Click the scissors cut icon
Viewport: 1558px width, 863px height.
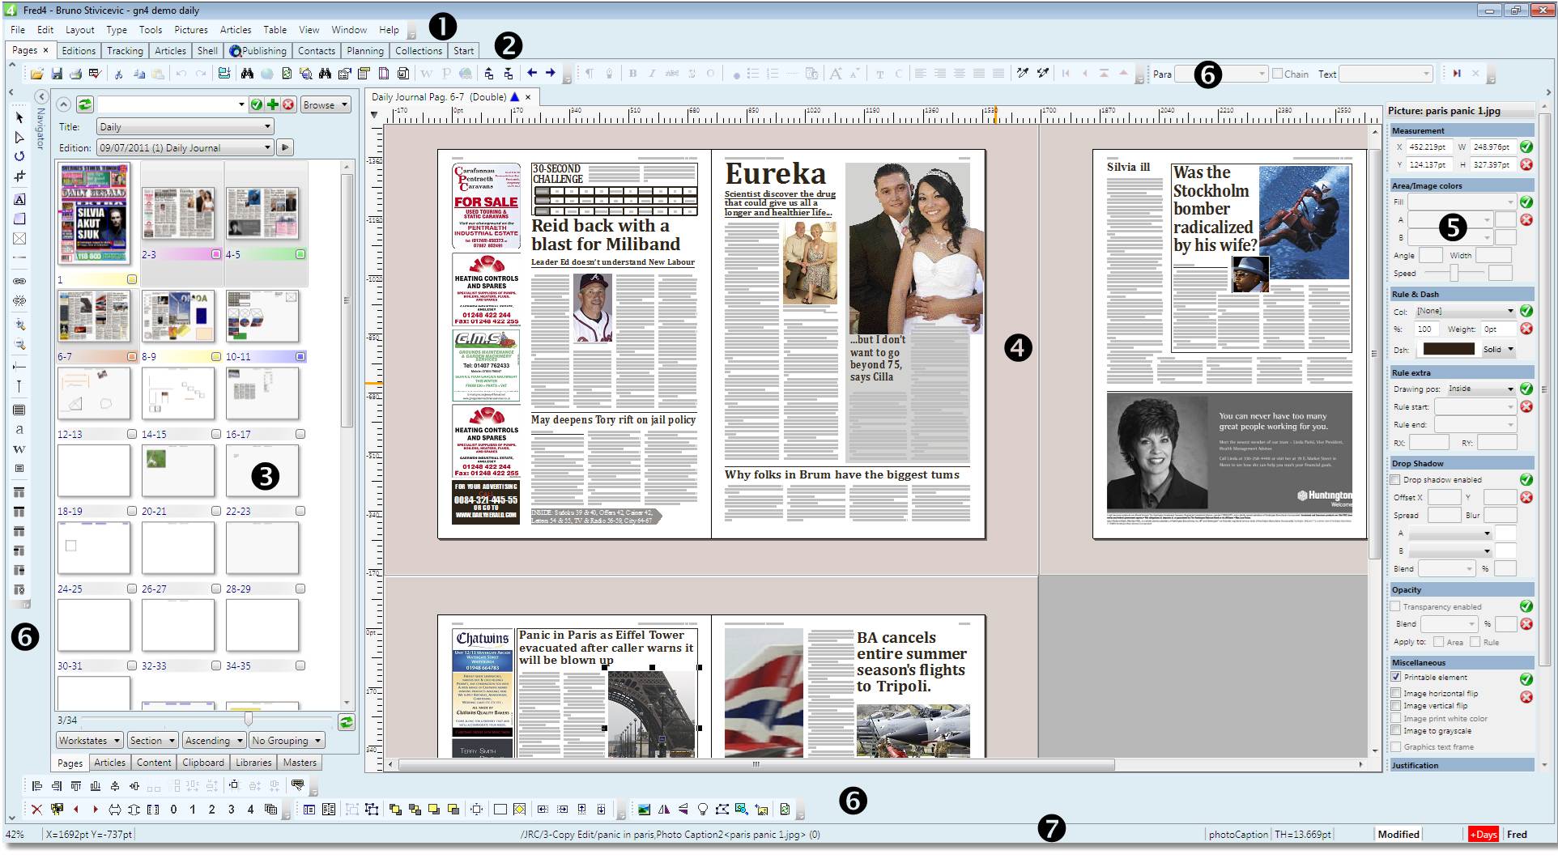(119, 74)
